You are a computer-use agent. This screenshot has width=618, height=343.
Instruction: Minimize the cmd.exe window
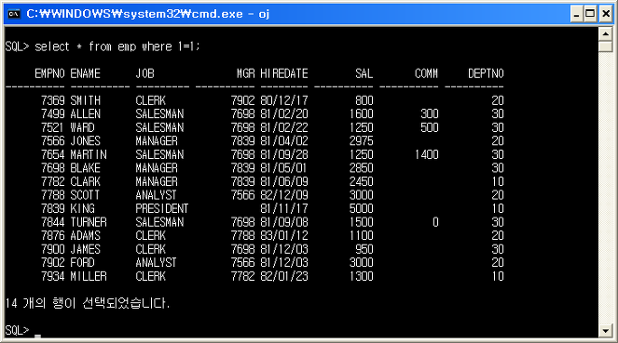point(577,15)
